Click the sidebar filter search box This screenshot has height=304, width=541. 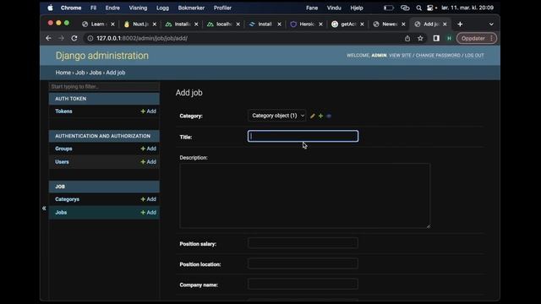tap(104, 86)
